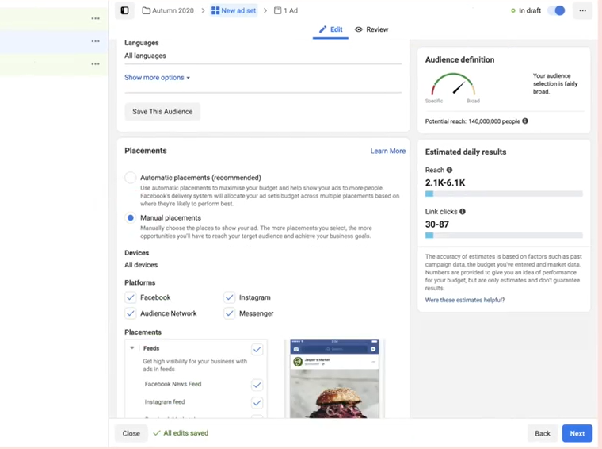
Task: Click the All languages field
Action: (x=263, y=56)
